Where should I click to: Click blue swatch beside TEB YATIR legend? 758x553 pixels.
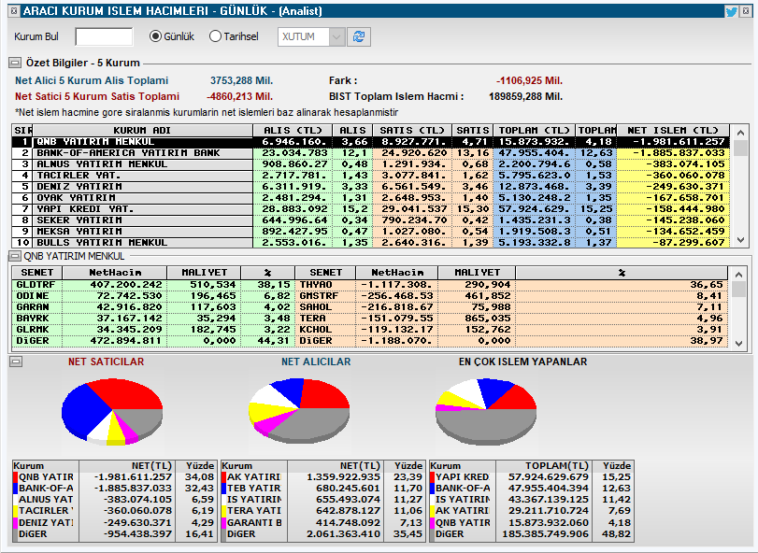pos(223,489)
